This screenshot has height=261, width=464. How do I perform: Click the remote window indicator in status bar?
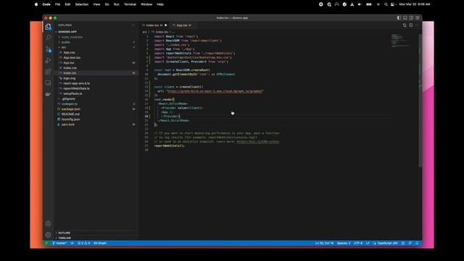pyautogui.click(x=46, y=244)
